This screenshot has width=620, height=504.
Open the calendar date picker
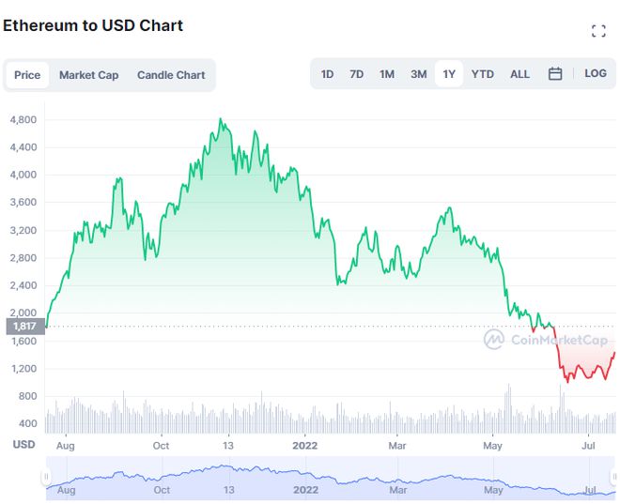(555, 74)
